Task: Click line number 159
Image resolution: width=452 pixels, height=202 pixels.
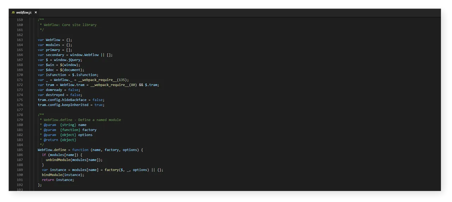Action: (x=20, y=20)
